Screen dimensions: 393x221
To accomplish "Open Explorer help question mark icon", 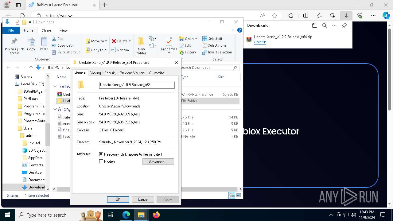I will pyautogui.click(x=240, y=30).
